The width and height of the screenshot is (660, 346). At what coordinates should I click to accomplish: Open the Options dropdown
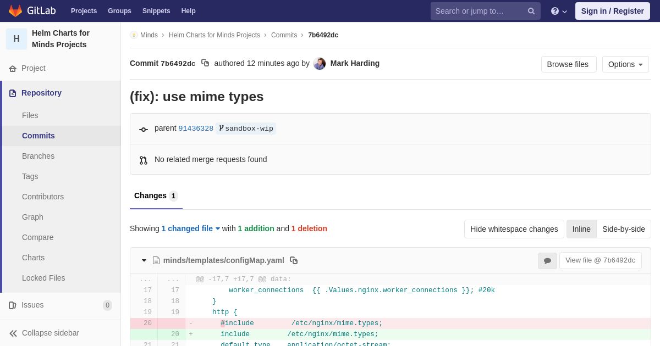[625, 64]
